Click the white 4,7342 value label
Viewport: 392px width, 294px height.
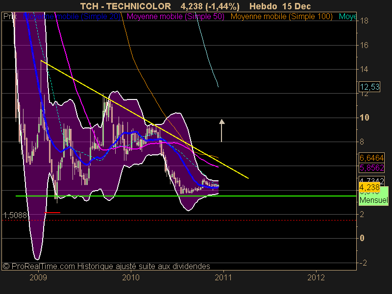[x=371, y=179]
